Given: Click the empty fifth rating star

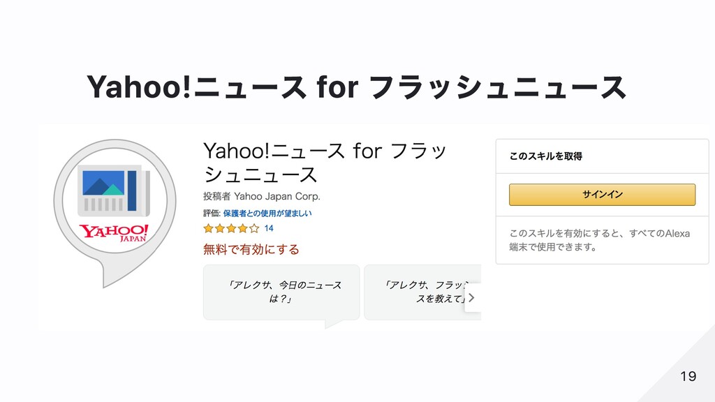Looking at the screenshot, I should (254, 228).
